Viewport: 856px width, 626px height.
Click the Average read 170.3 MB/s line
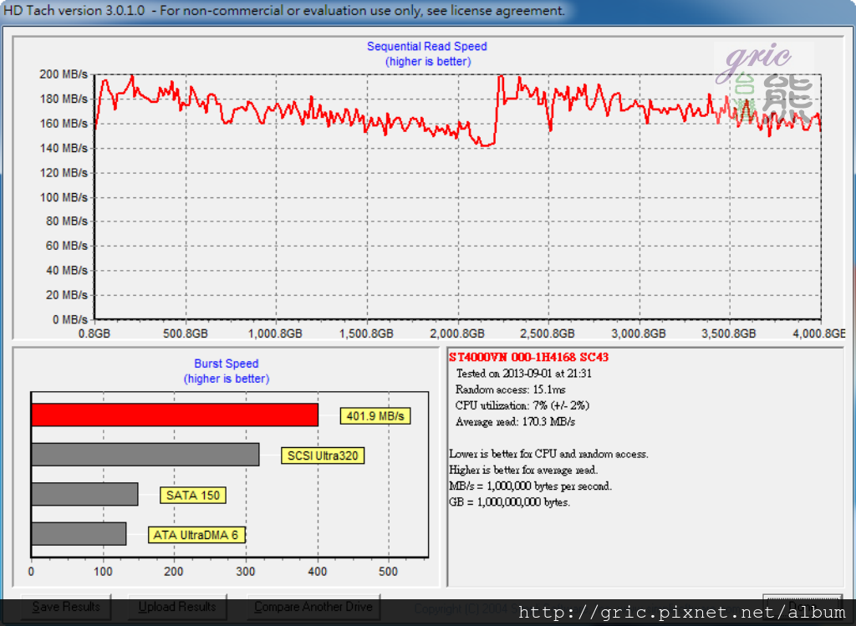pyautogui.click(x=515, y=422)
